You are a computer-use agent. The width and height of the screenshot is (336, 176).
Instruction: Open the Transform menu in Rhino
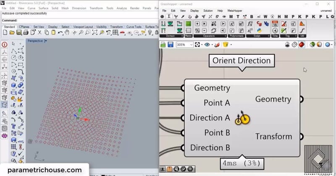(x=96, y=8)
